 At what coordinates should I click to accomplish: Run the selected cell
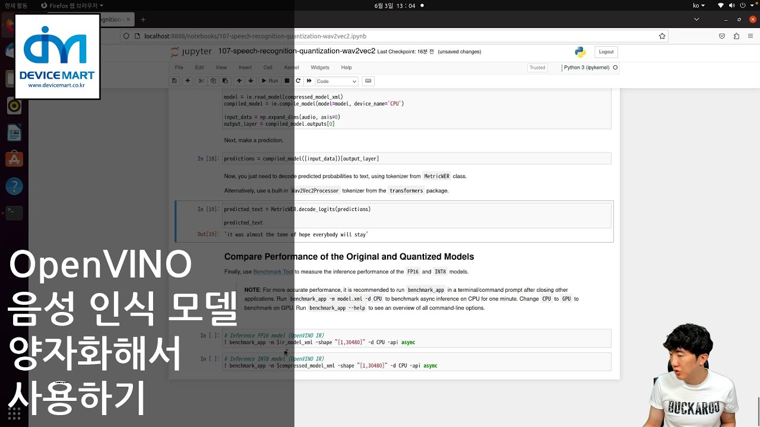pos(270,81)
